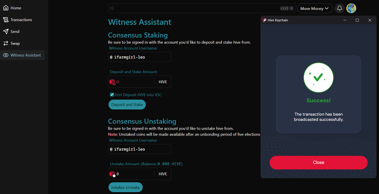Screen dimensions: 379x194
Task: Click the Hive Keychain title bar logo
Action: pyautogui.click(x=264, y=20)
